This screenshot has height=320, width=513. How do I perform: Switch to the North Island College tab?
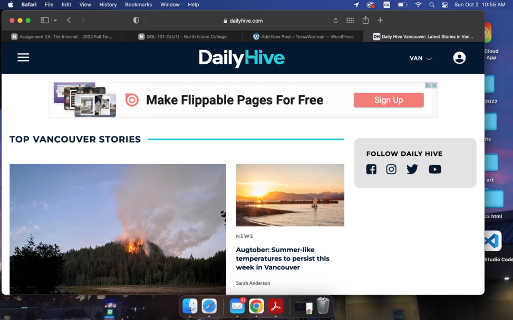tap(182, 37)
